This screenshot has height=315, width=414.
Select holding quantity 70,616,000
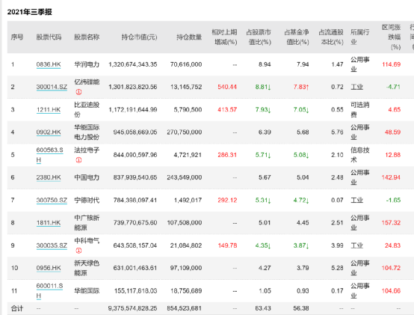186,64
